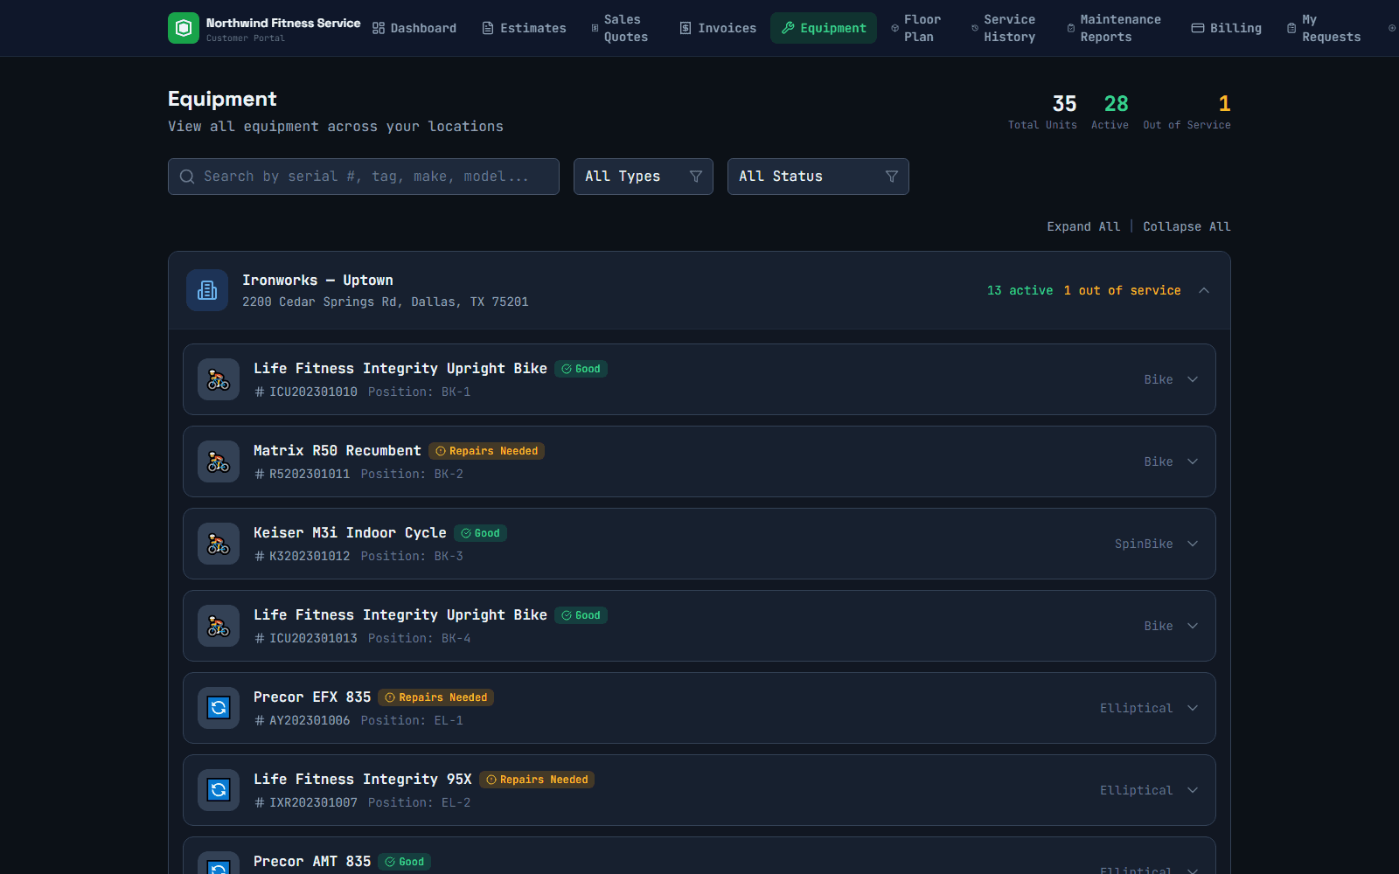
Task: Click the Repairs Needed badge on Matrix R50
Action: click(x=486, y=451)
